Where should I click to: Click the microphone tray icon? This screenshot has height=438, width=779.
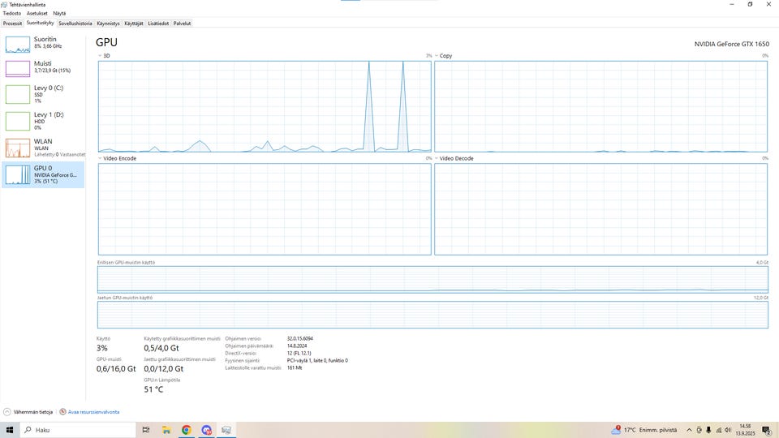(x=708, y=430)
